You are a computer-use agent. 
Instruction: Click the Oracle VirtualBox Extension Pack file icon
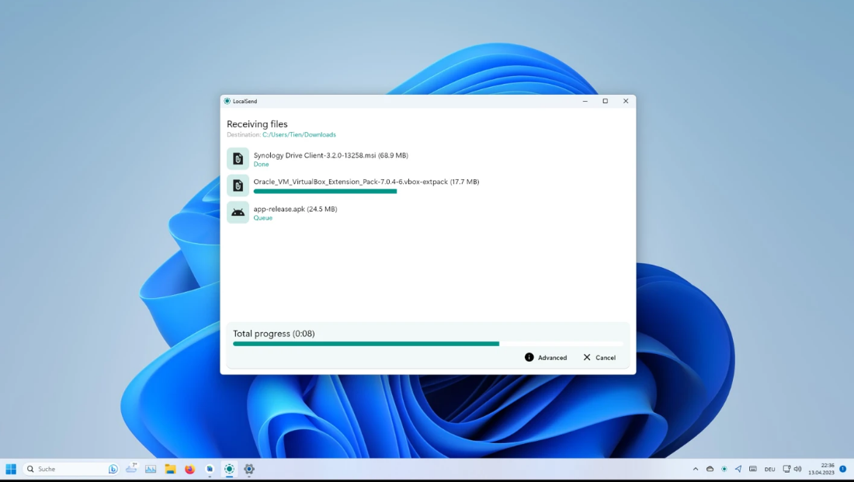pos(238,186)
